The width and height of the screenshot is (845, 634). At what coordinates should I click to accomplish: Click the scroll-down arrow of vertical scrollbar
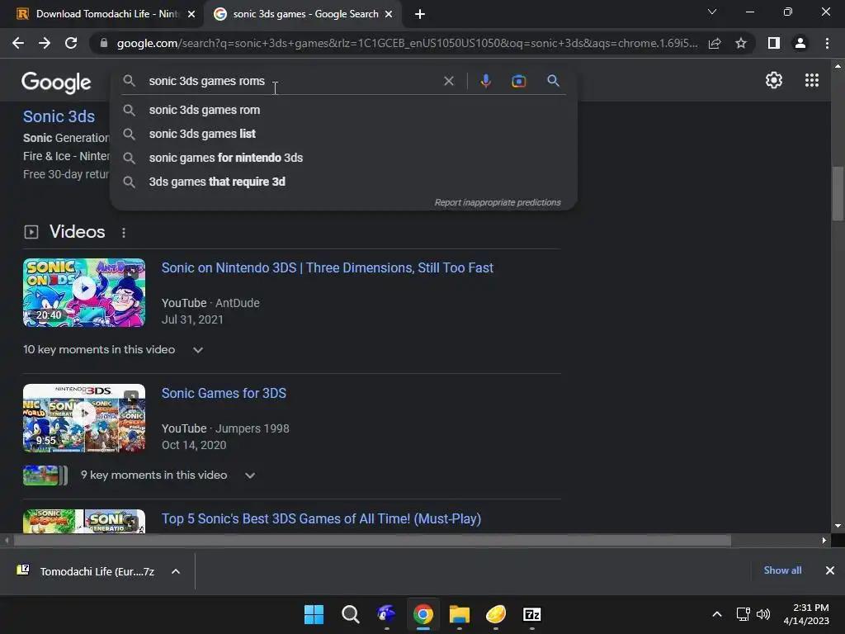pyautogui.click(x=838, y=526)
